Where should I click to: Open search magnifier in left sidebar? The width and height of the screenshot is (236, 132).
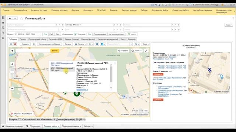tap(3, 33)
